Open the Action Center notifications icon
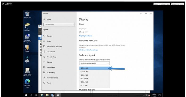 (159, 95)
